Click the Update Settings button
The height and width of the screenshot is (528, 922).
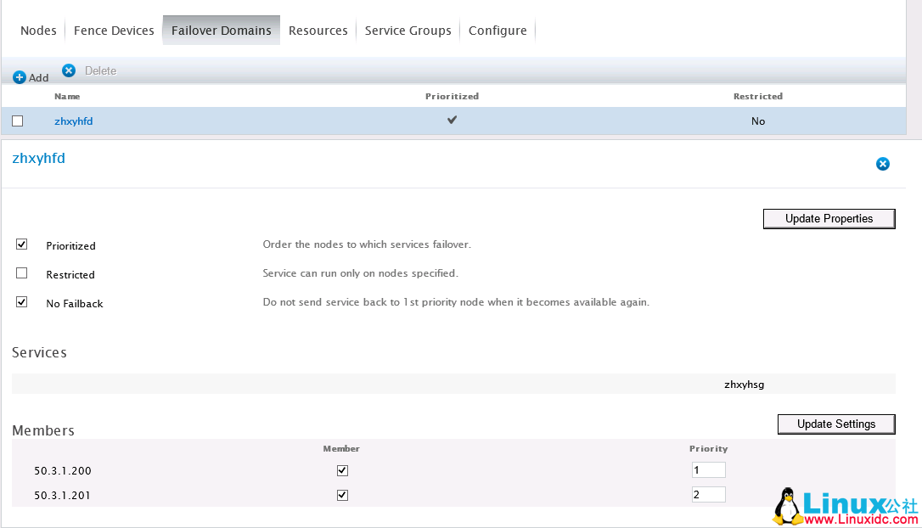pyautogui.click(x=836, y=424)
